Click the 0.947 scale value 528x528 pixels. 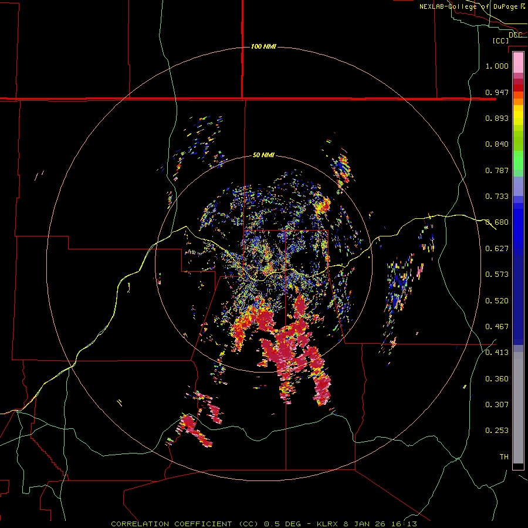[x=497, y=92]
